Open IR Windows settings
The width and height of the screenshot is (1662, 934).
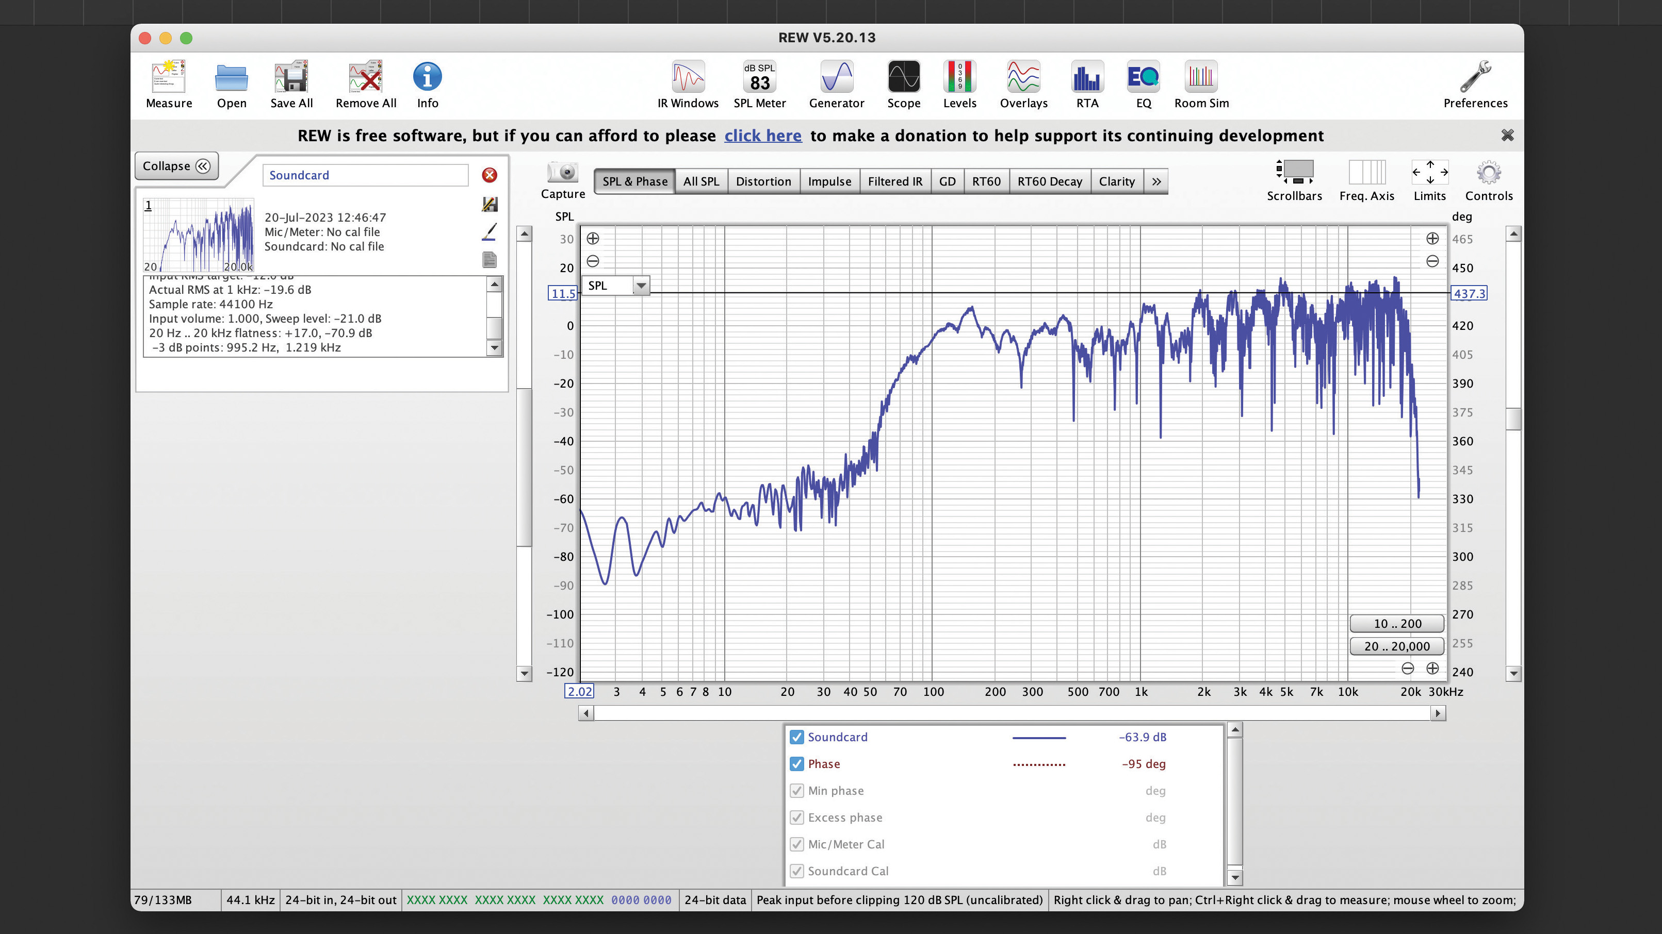[x=688, y=85]
